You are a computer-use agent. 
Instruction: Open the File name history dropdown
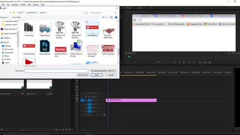pos(88,71)
